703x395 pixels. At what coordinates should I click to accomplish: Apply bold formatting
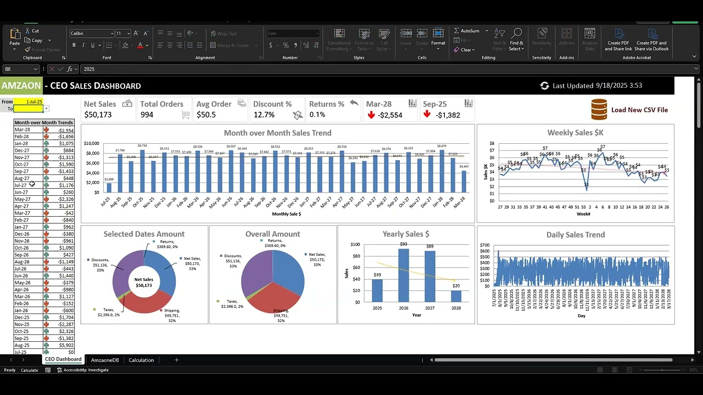coord(73,45)
